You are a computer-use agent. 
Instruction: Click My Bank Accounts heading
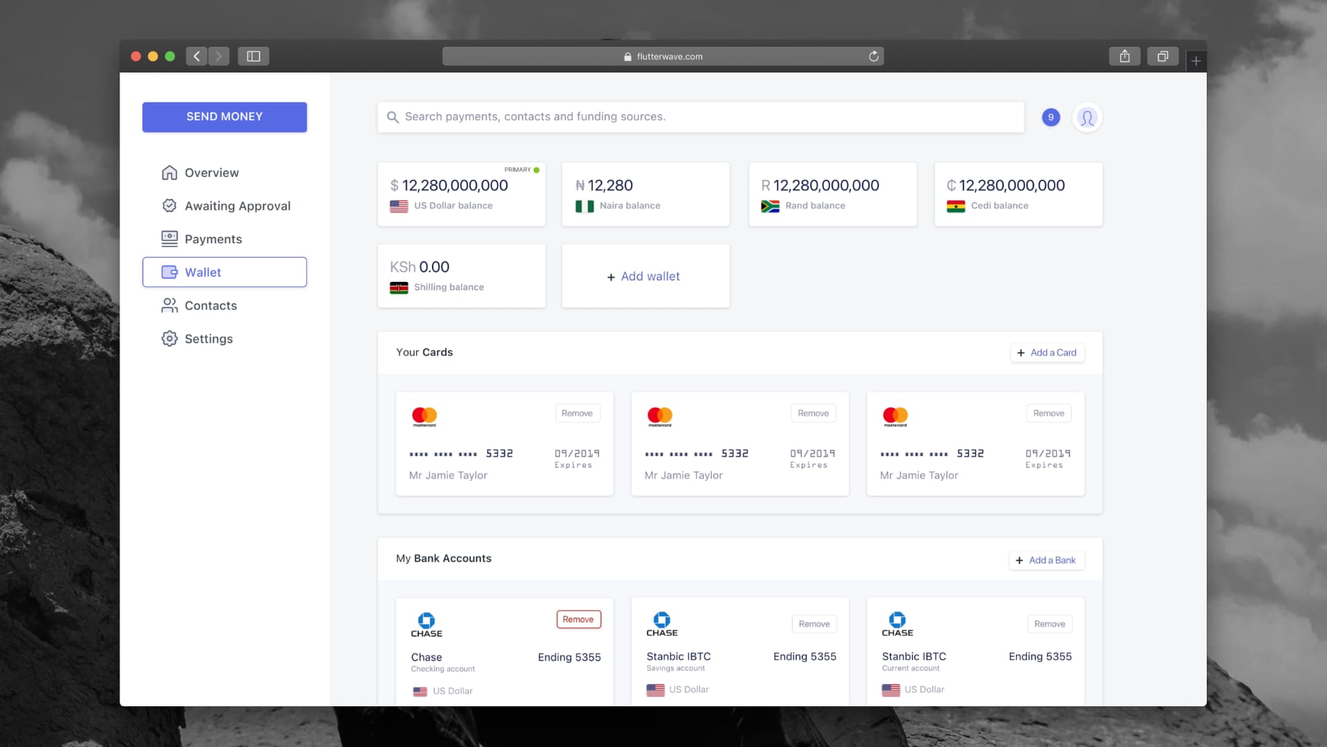(x=444, y=558)
